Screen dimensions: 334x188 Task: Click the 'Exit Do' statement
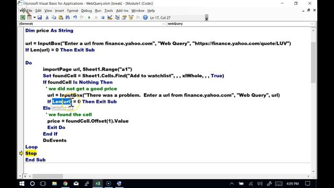pyautogui.click(x=56, y=127)
